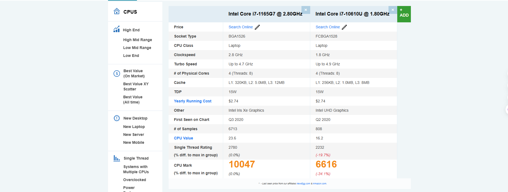508x192 pixels.
Task: Open Best Value XY Scatter chart
Action: coord(136,87)
